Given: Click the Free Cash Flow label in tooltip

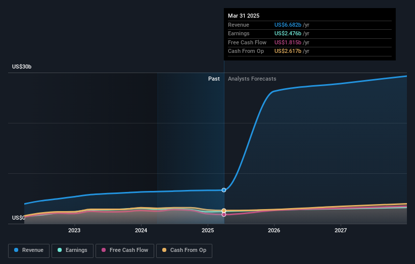Looking at the screenshot, I should click(x=247, y=42).
